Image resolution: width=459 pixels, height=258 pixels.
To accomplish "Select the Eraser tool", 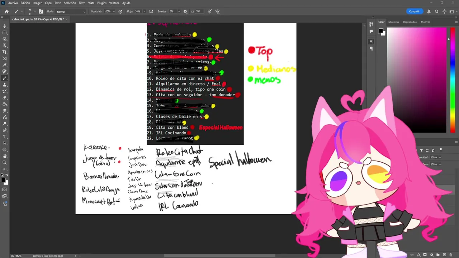I will (5, 97).
